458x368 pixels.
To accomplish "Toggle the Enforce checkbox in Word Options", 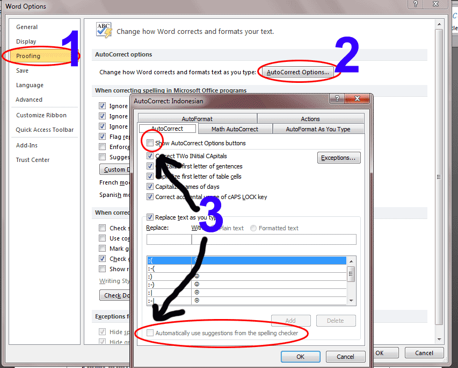I will [x=102, y=147].
